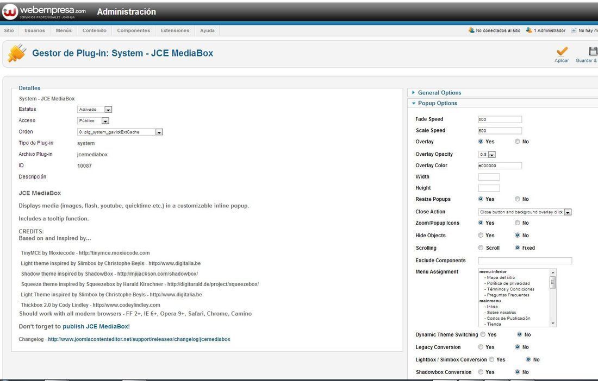Open the Contenido menu
Viewport: 598px width, 381px height.
point(95,30)
